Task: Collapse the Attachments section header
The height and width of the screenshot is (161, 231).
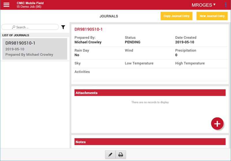Action: (150, 93)
